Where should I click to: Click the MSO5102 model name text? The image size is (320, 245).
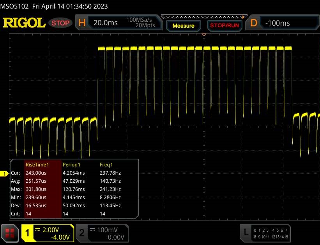14,6
